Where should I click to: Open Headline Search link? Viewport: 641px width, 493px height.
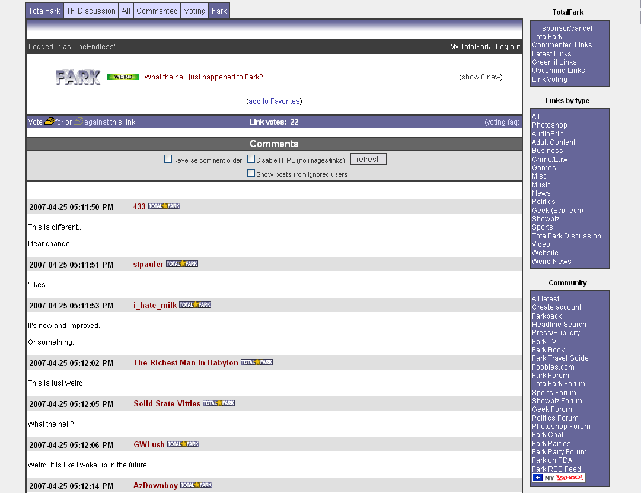pyautogui.click(x=559, y=325)
